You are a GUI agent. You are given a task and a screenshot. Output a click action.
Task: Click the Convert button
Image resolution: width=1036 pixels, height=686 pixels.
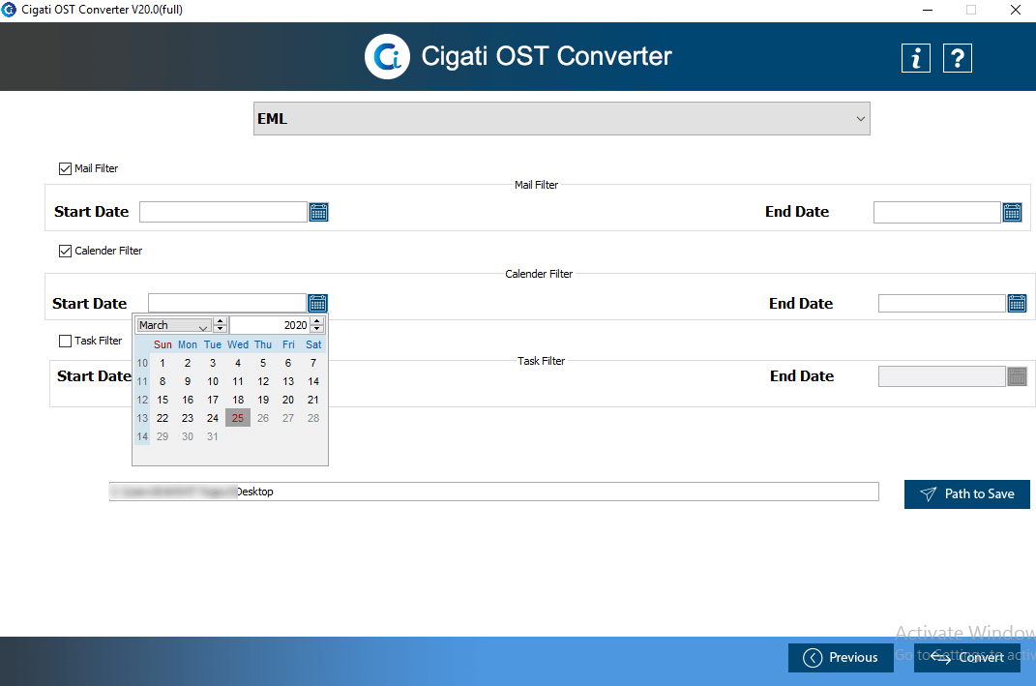(x=966, y=658)
